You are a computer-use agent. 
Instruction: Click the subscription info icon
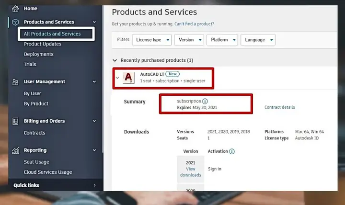pyautogui.click(x=205, y=101)
